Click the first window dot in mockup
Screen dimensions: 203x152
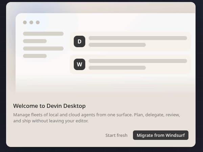coord(25,22)
